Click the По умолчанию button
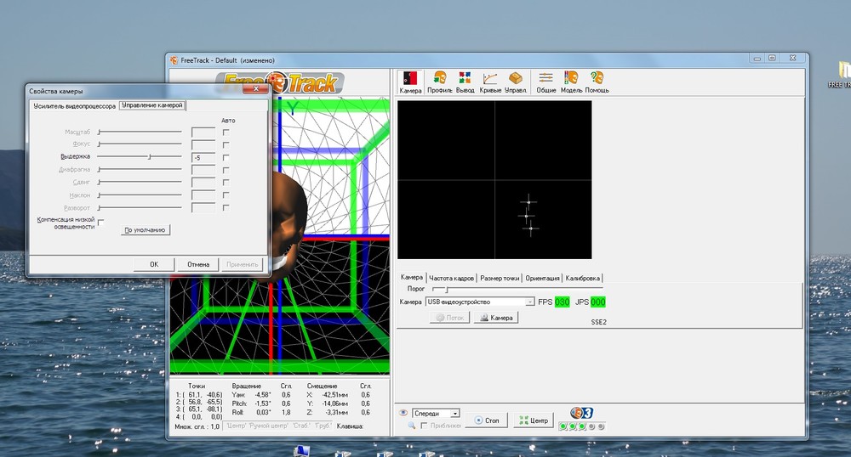Viewport: 851px width, 457px height. coord(146,230)
